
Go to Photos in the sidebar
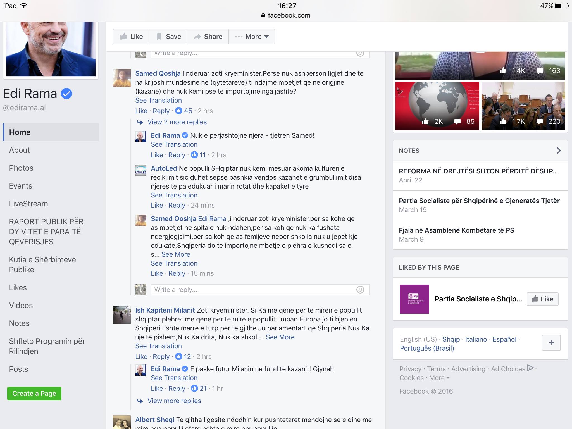[21, 168]
